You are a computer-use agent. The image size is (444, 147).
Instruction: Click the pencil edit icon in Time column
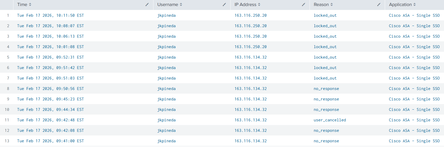[147, 4]
